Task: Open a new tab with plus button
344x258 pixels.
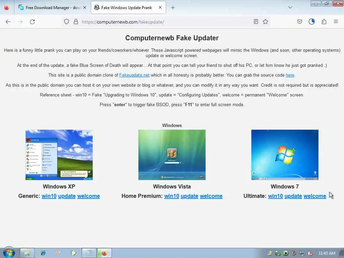Action: pos(173,8)
